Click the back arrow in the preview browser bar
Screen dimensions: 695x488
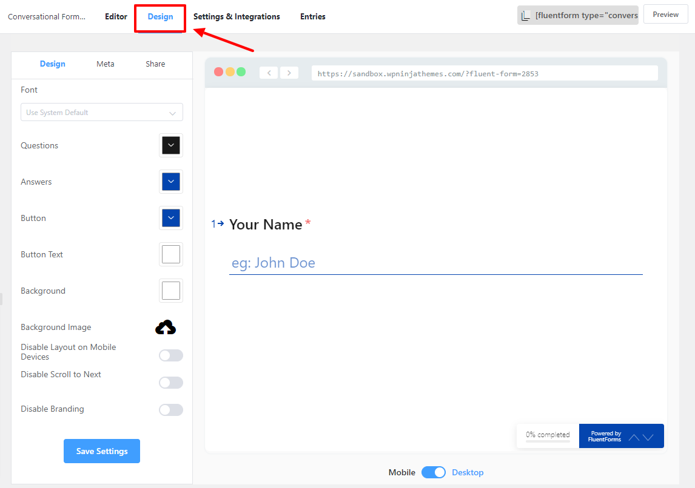268,72
